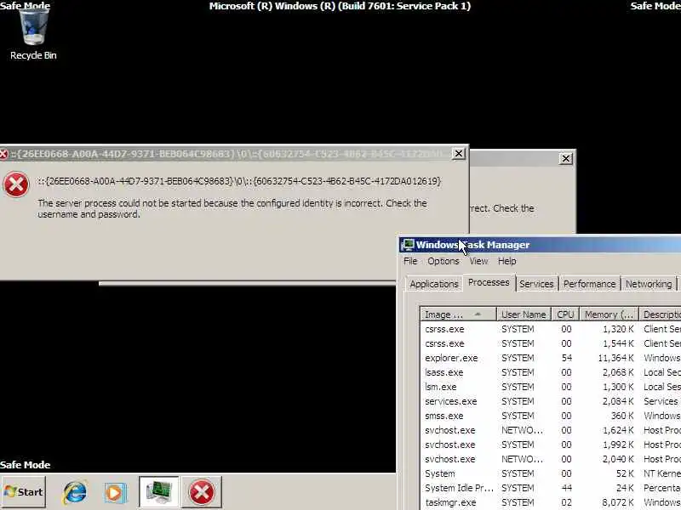681x510 pixels.
Task: Open the View menu in Task Manager
Action: pos(478,261)
